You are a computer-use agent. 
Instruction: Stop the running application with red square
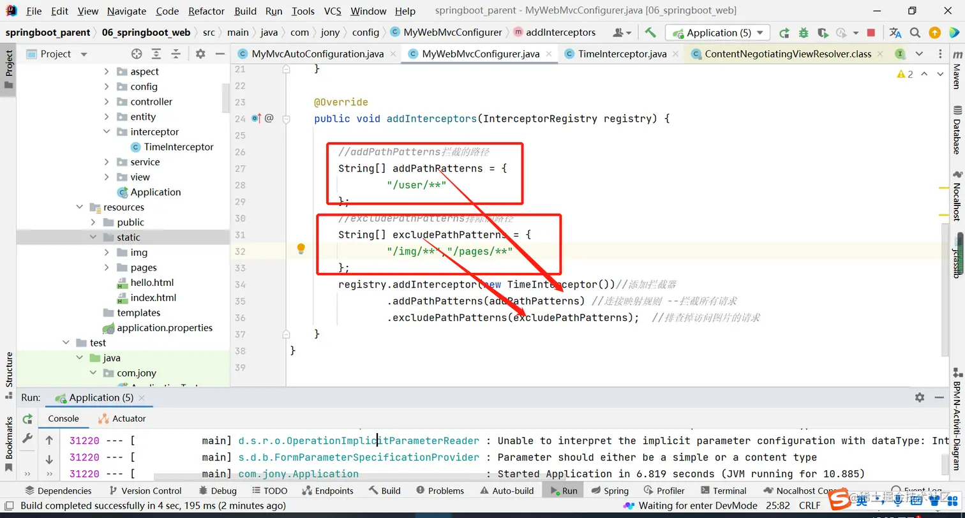[871, 33]
